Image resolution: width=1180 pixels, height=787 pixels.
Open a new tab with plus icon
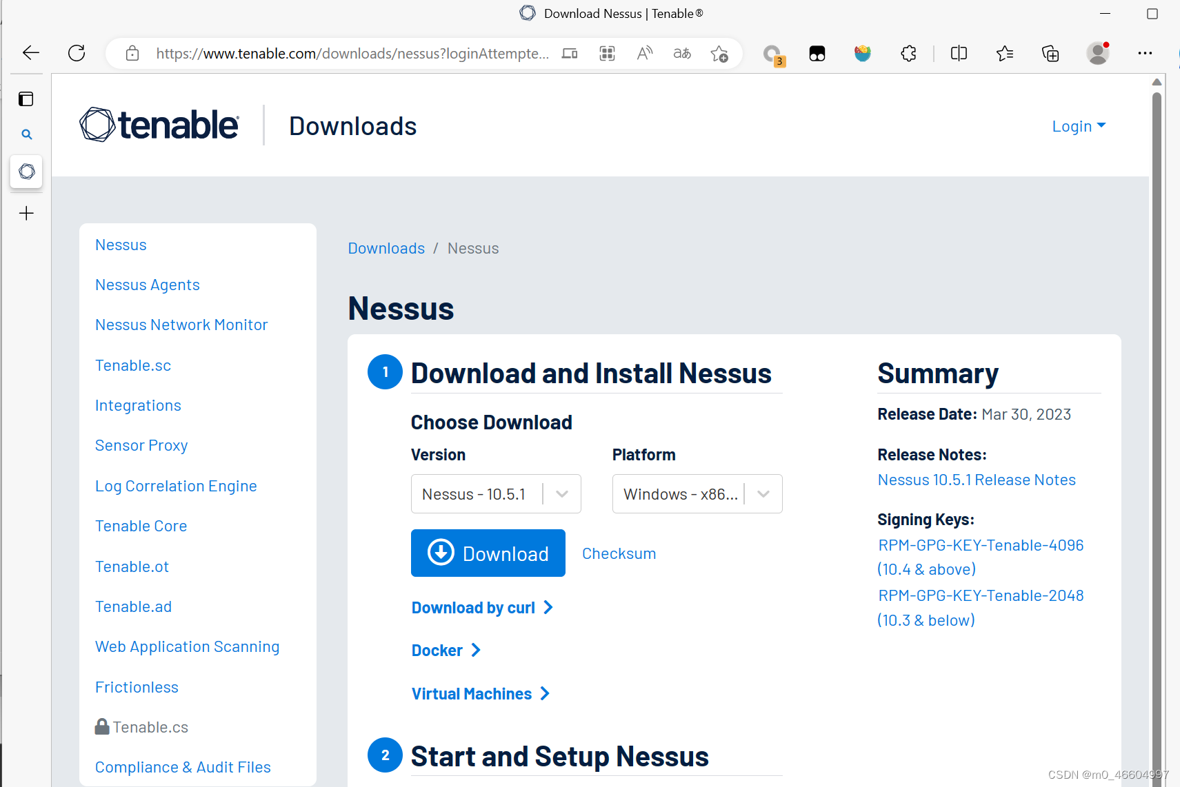click(26, 214)
